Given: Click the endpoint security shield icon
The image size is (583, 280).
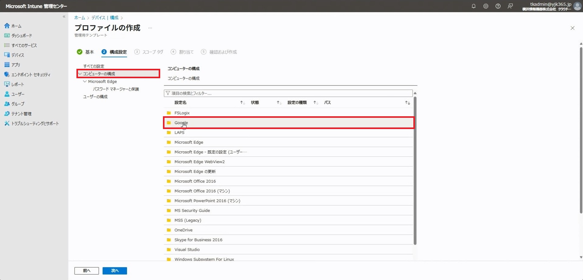Looking at the screenshot, I should click(7, 75).
